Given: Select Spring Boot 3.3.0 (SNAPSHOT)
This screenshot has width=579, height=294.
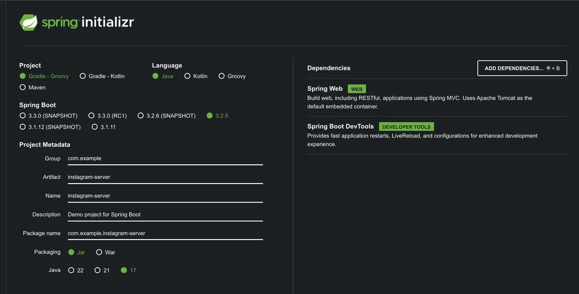Looking at the screenshot, I should (x=48, y=116).
